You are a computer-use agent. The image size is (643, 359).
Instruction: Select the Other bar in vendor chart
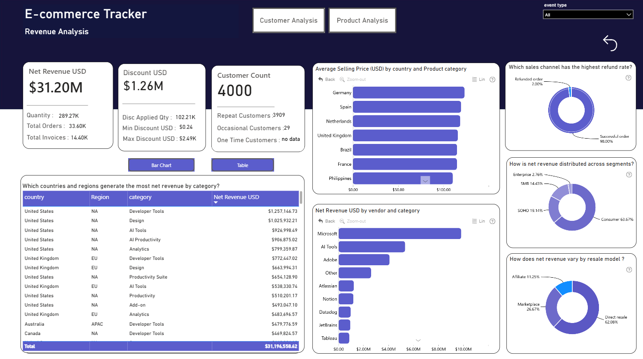click(355, 273)
